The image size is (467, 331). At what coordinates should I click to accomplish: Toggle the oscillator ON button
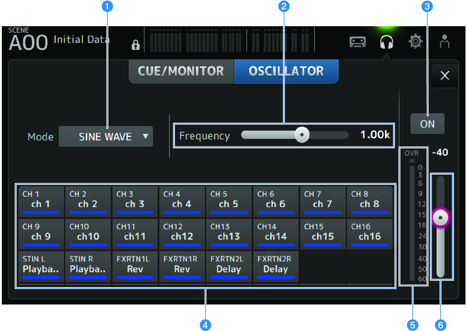[x=427, y=124]
